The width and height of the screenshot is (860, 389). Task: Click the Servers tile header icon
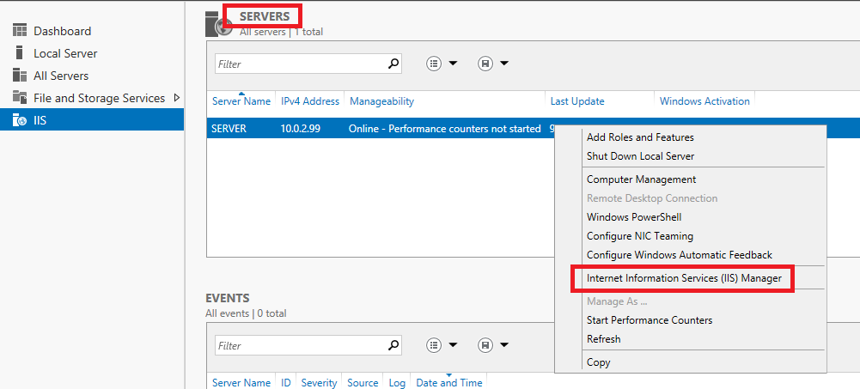[x=218, y=25]
